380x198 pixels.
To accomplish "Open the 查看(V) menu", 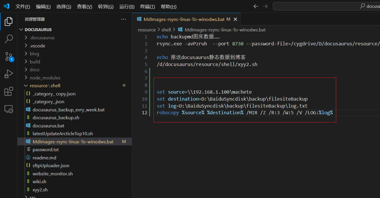I will 84,6.
